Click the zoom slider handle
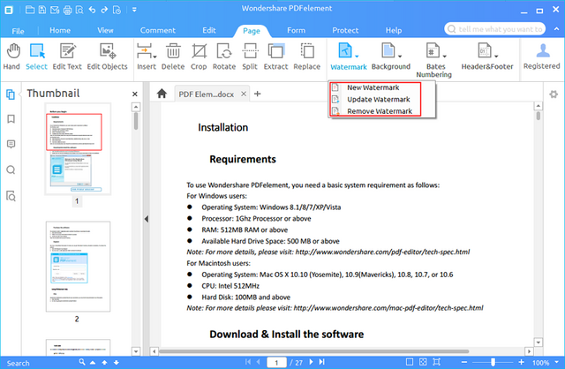The height and width of the screenshot is (369, 565). 493,362
